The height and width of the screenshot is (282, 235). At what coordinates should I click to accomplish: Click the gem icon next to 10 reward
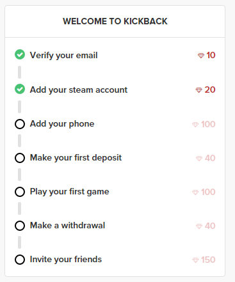click(201, 56)
